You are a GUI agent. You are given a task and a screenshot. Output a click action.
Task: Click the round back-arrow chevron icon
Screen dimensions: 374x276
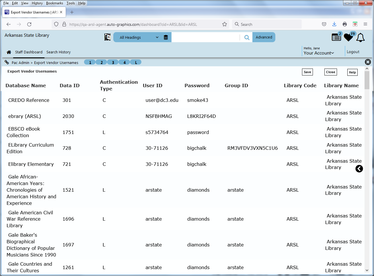[x=359, y=169]
